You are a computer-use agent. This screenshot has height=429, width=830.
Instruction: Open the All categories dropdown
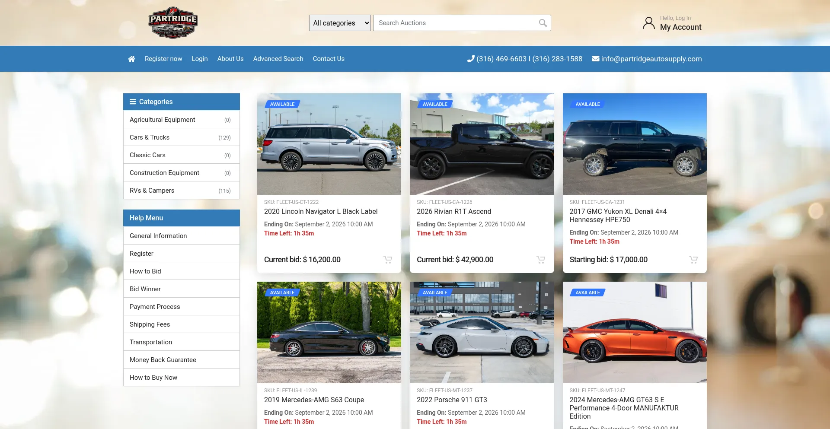click(x=340, y=23)
